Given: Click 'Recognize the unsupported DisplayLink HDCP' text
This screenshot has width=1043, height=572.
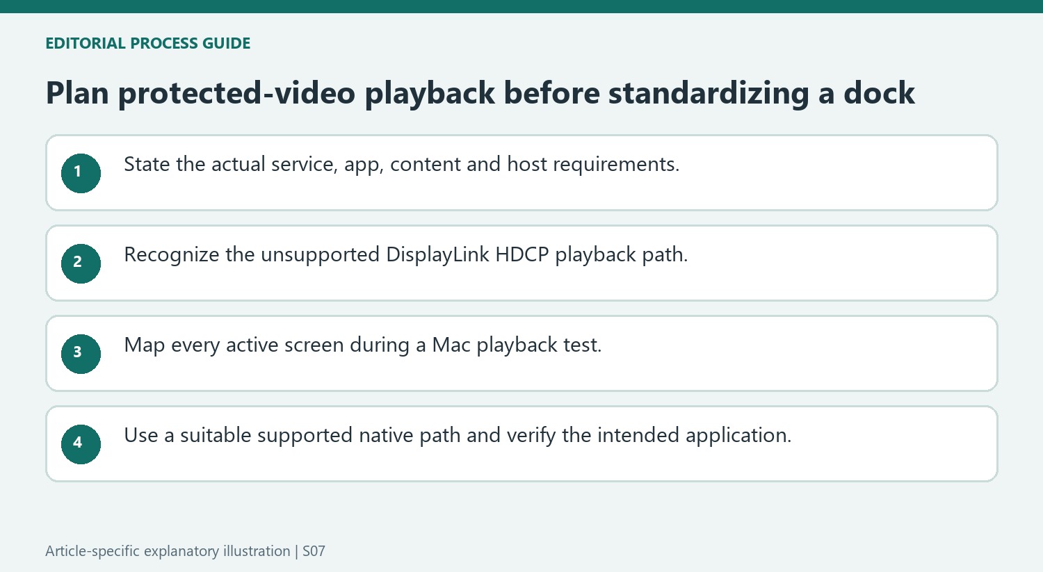Looking at the screenshot, I should coord(337,255).
